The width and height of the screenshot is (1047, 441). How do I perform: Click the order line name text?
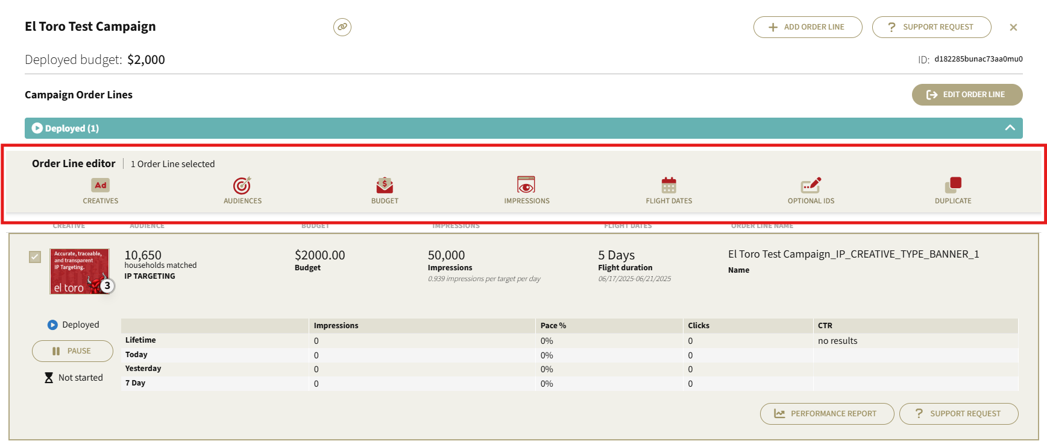854,255
